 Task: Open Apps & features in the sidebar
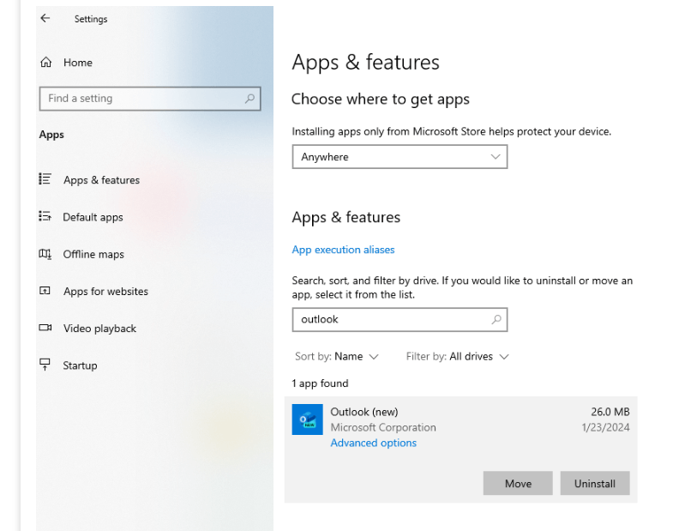click(101, 179)
